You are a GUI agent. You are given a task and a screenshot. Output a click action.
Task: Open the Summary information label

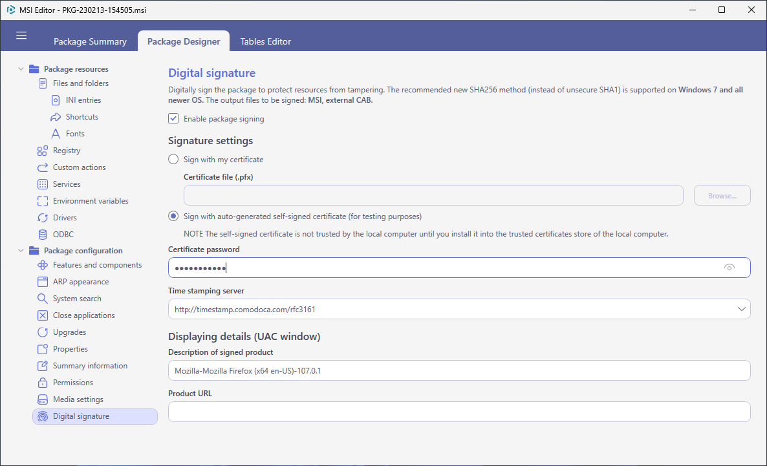point(90,366)
